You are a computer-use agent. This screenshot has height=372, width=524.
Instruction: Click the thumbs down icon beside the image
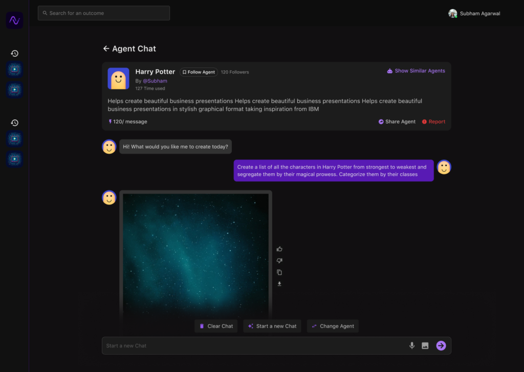pyautogui.click(x=279, y=261)
